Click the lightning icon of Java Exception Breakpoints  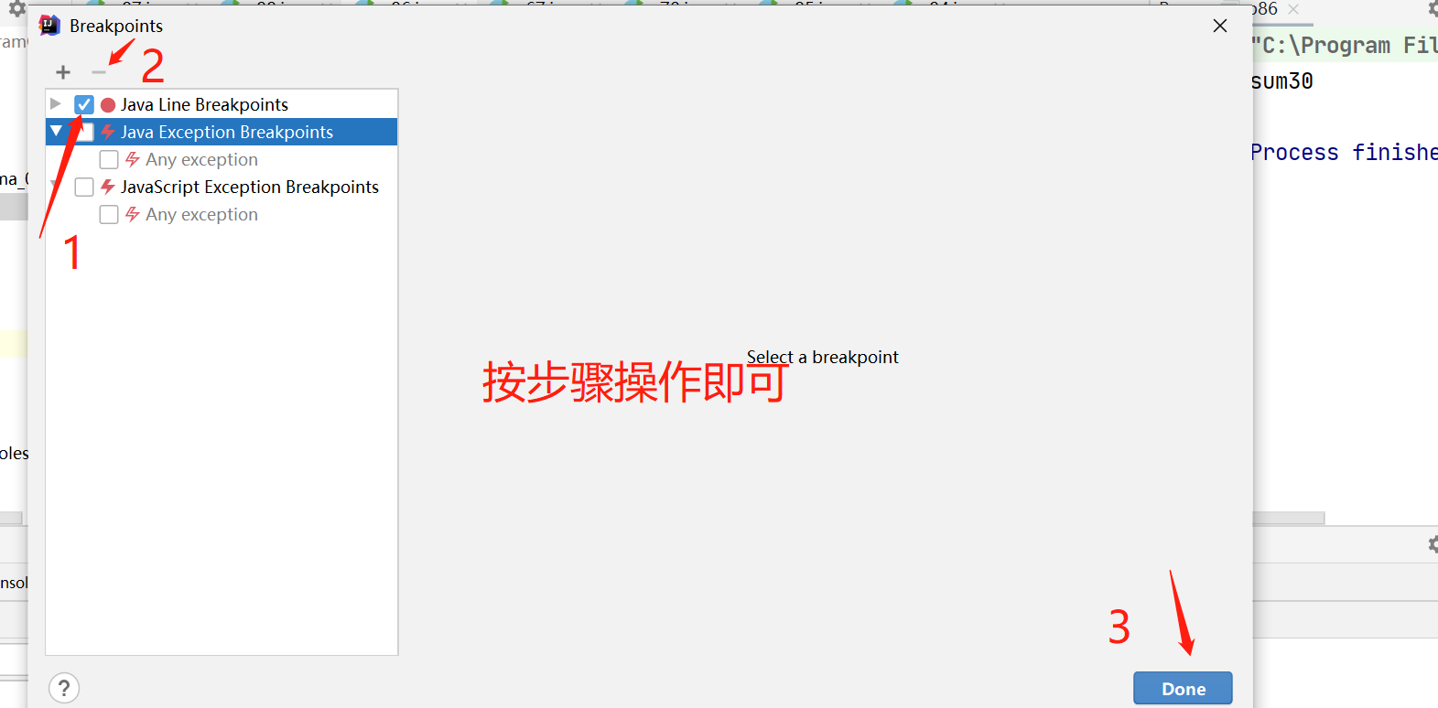click(108, 132)
